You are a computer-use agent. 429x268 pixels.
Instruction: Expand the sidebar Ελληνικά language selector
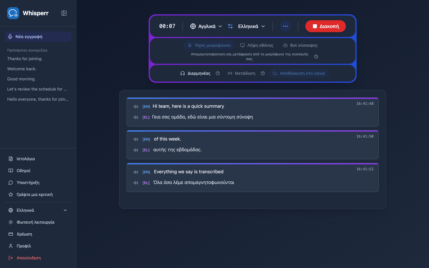point(38,210)
